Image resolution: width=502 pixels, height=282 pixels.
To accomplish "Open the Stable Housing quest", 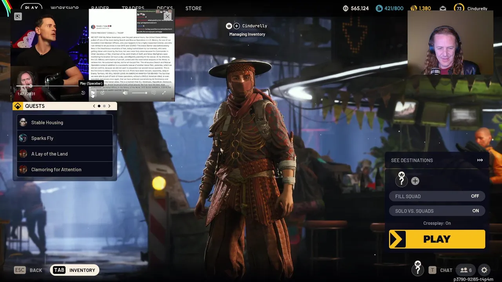I will [65, 123].
